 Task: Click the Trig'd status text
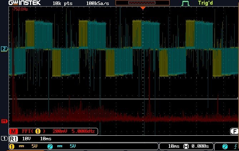pyautogui.click(x=205, y=3)
